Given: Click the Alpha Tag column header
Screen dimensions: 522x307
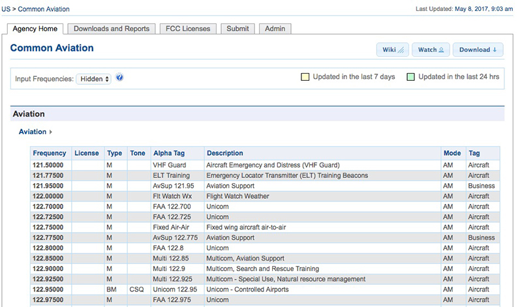Looking at the screenshot, I should pos(168,153).
